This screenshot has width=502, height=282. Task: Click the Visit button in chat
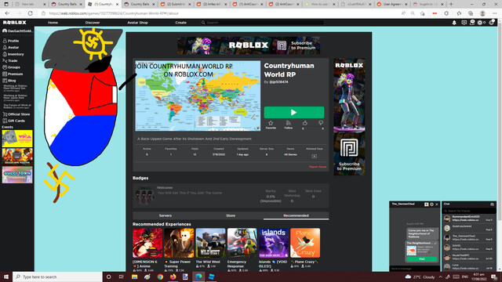[422, 259]
